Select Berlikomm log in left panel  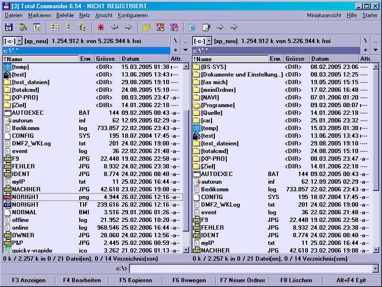[x=93, y=128]
